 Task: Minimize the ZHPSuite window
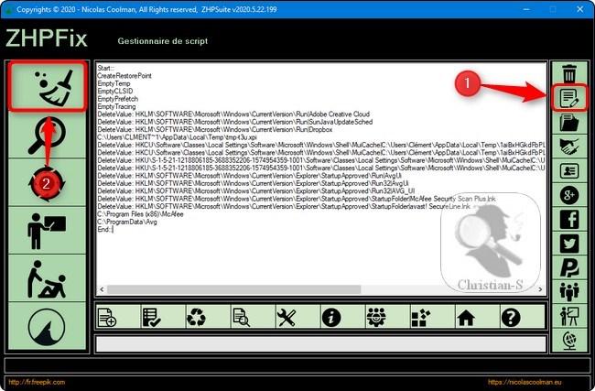click(526, 9)
